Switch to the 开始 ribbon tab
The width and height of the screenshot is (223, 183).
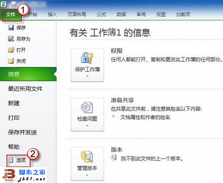[x=32, y=14]
